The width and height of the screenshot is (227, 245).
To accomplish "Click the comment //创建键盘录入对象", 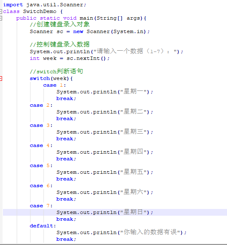I will pyautogui.click(x=60, y=24).
